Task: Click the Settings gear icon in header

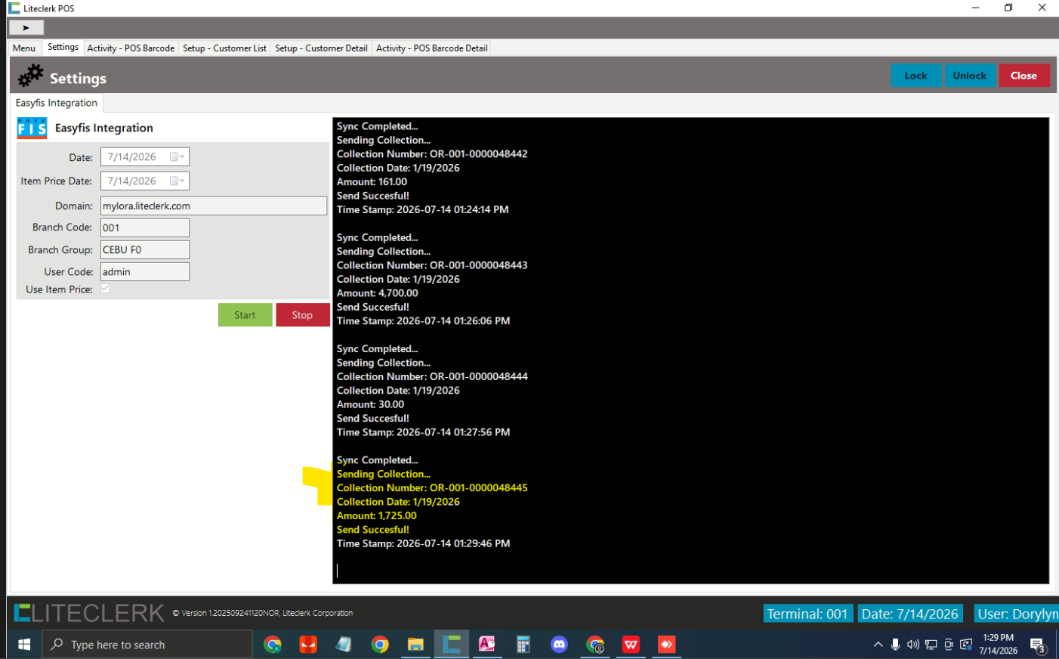Action: (31, 76)
